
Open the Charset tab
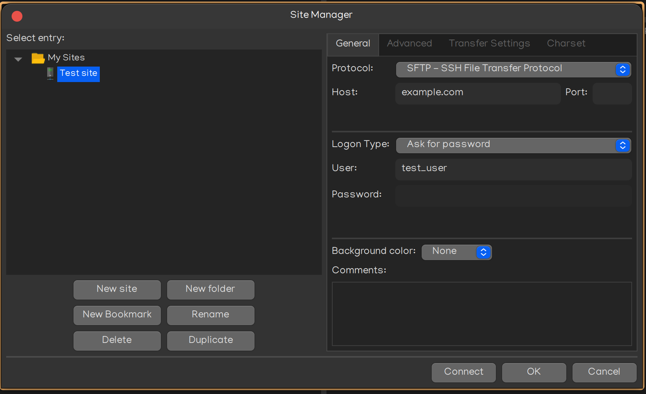(566, 43)
